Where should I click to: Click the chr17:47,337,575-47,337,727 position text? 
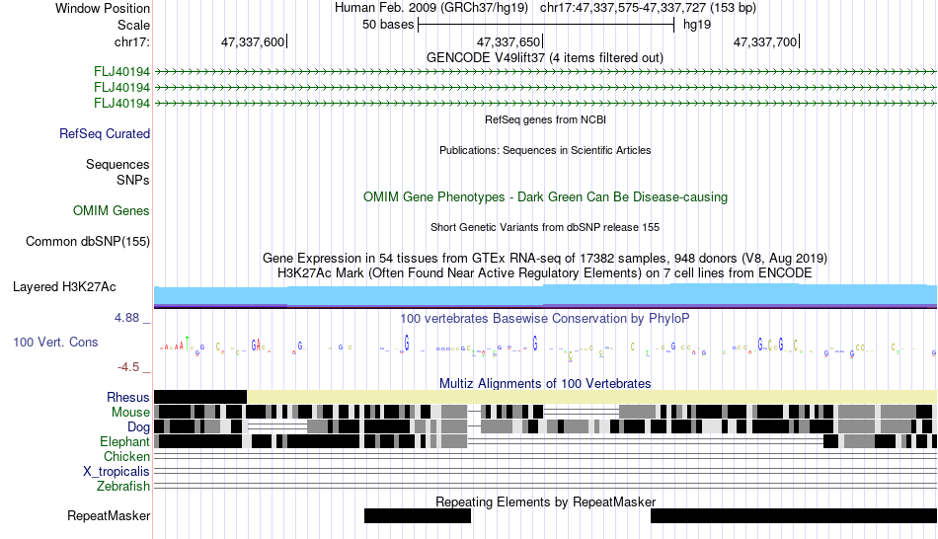(x=648, y=8)
